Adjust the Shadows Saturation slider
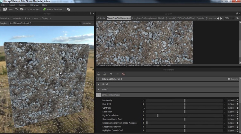This screenshot has width=241, height=134. [x=184, y=127]
